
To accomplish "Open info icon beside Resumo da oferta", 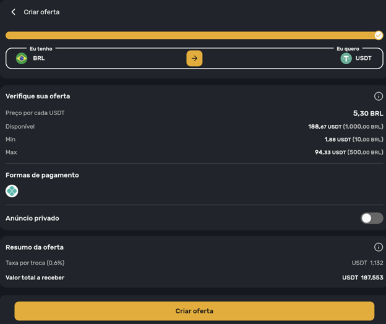I will click(x=379, y=247).
